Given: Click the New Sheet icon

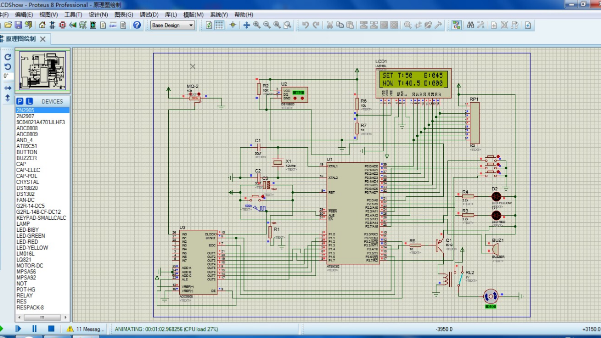Looking at the screenshot, I should click(x=494, y=25).
